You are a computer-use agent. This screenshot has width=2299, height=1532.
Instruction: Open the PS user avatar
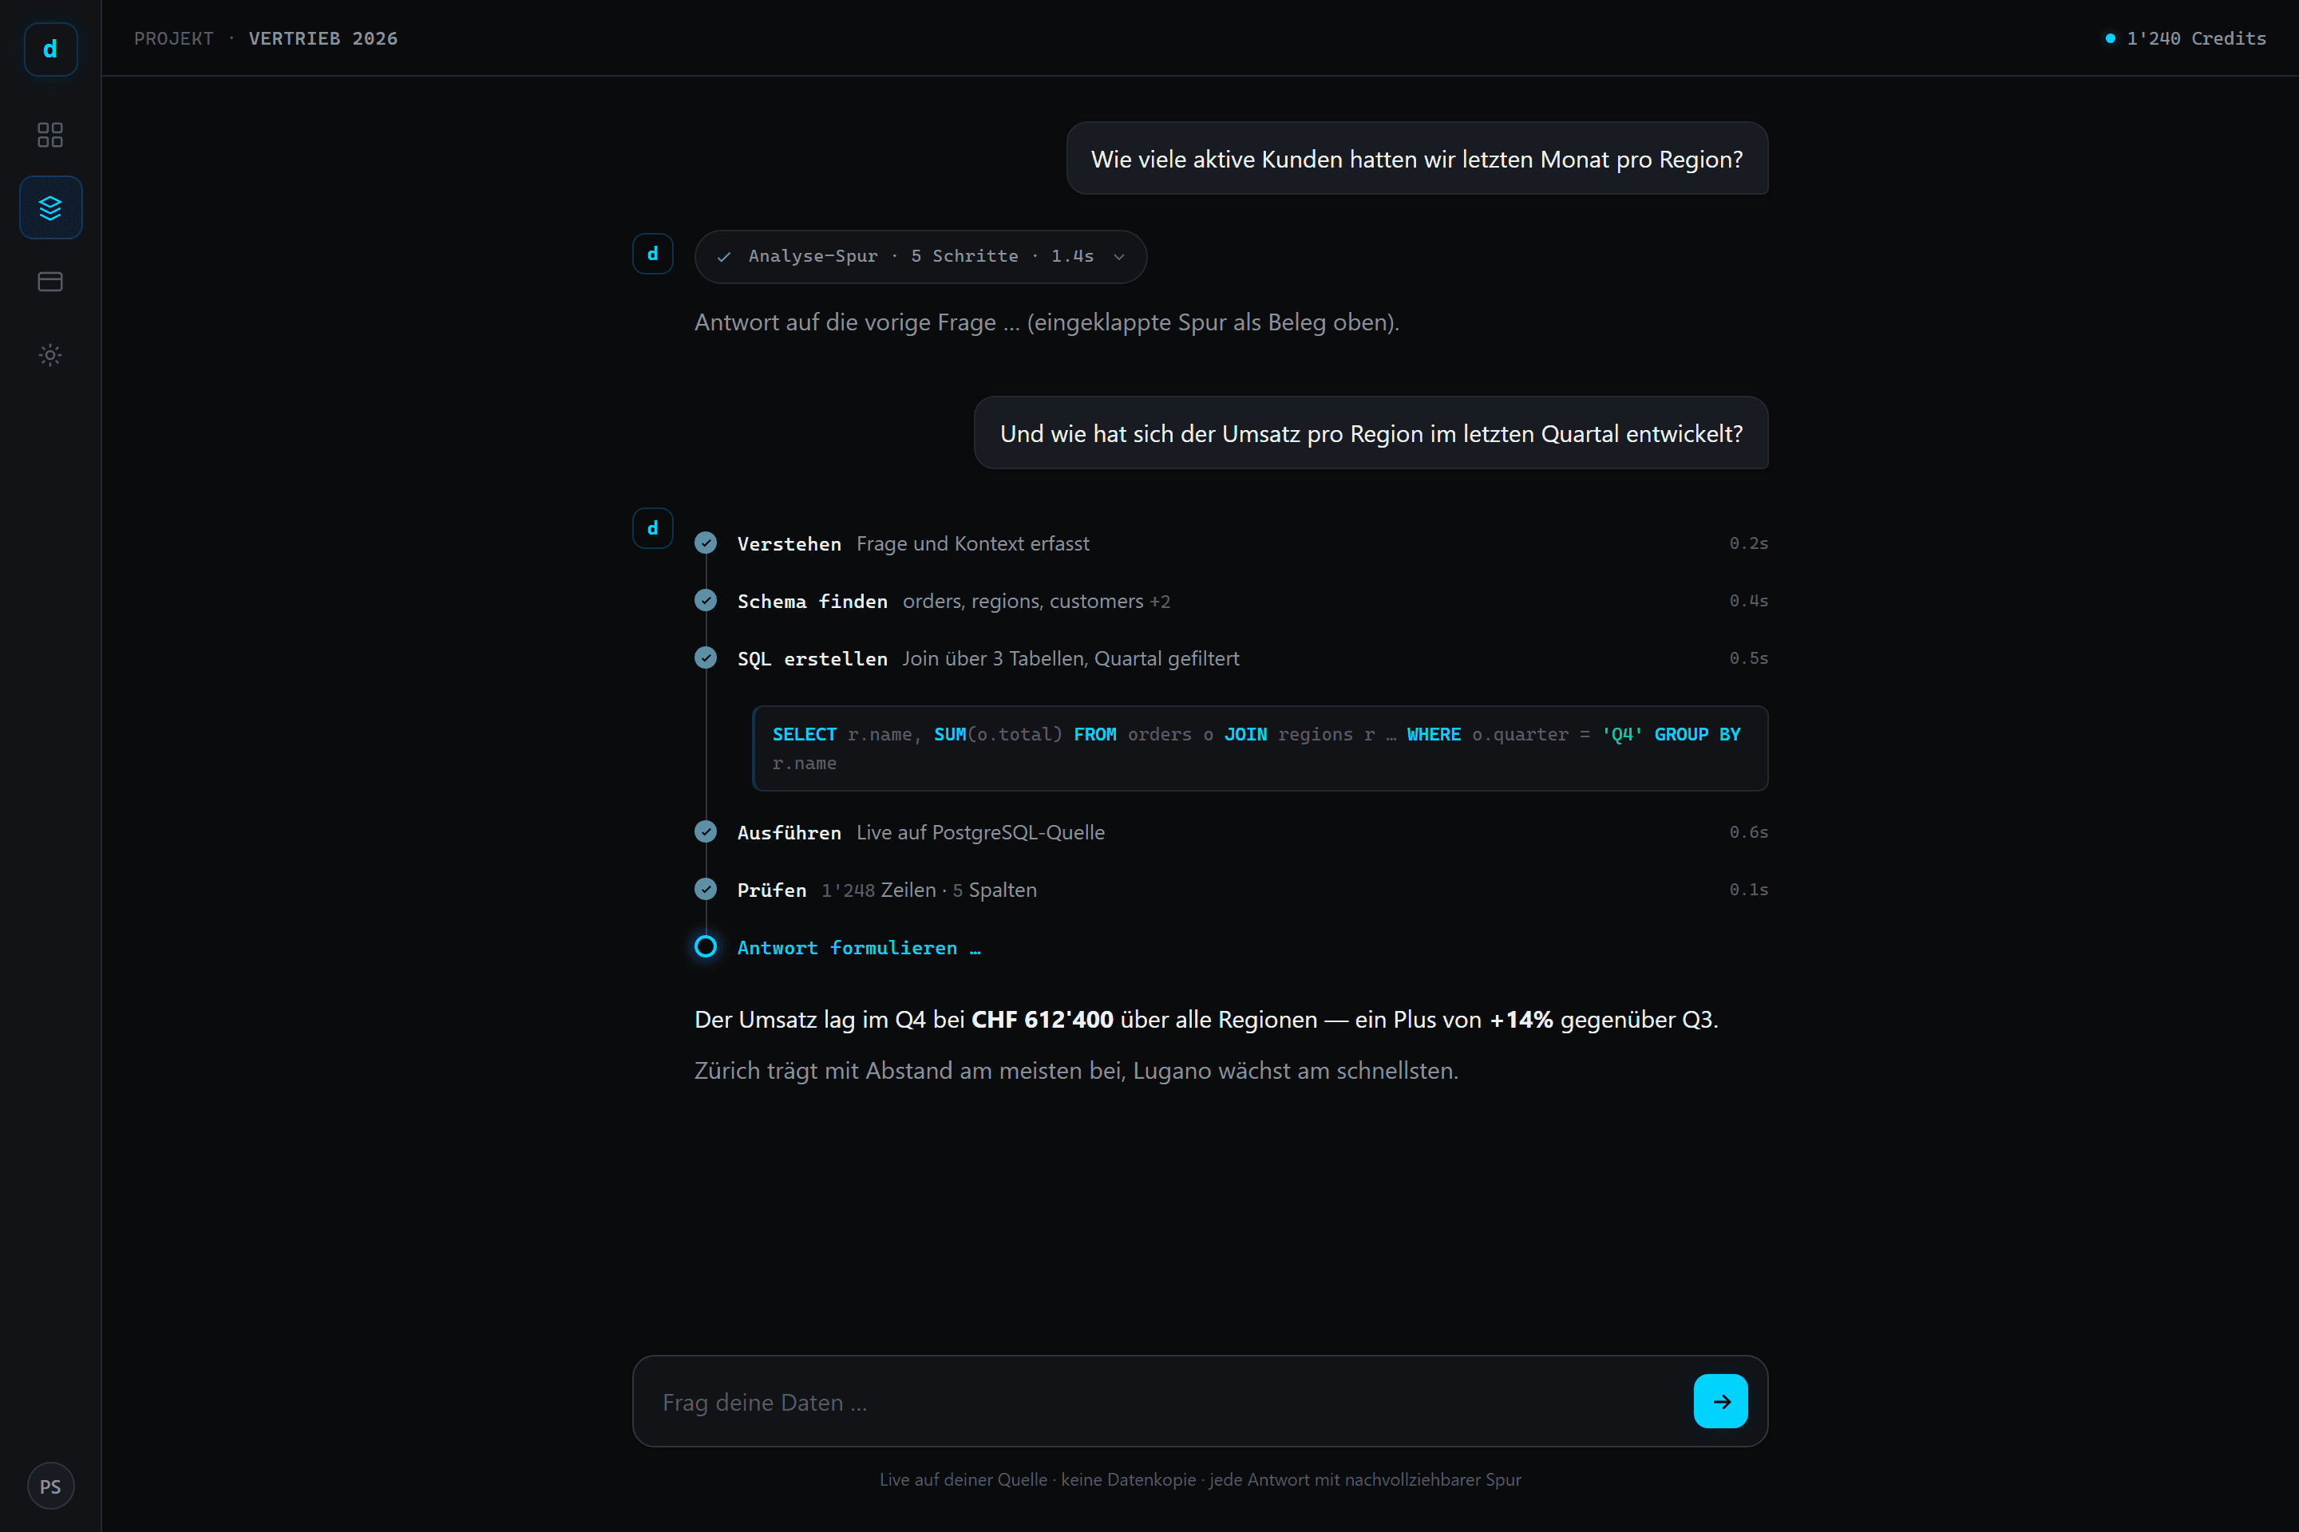click(x=49, y=1486)
